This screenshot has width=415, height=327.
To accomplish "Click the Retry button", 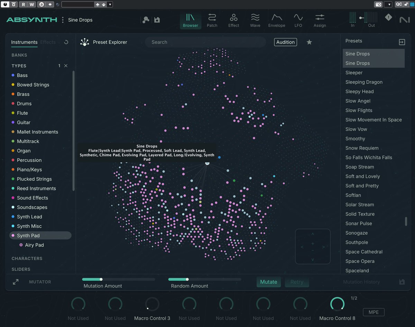I will coord(297,282).
